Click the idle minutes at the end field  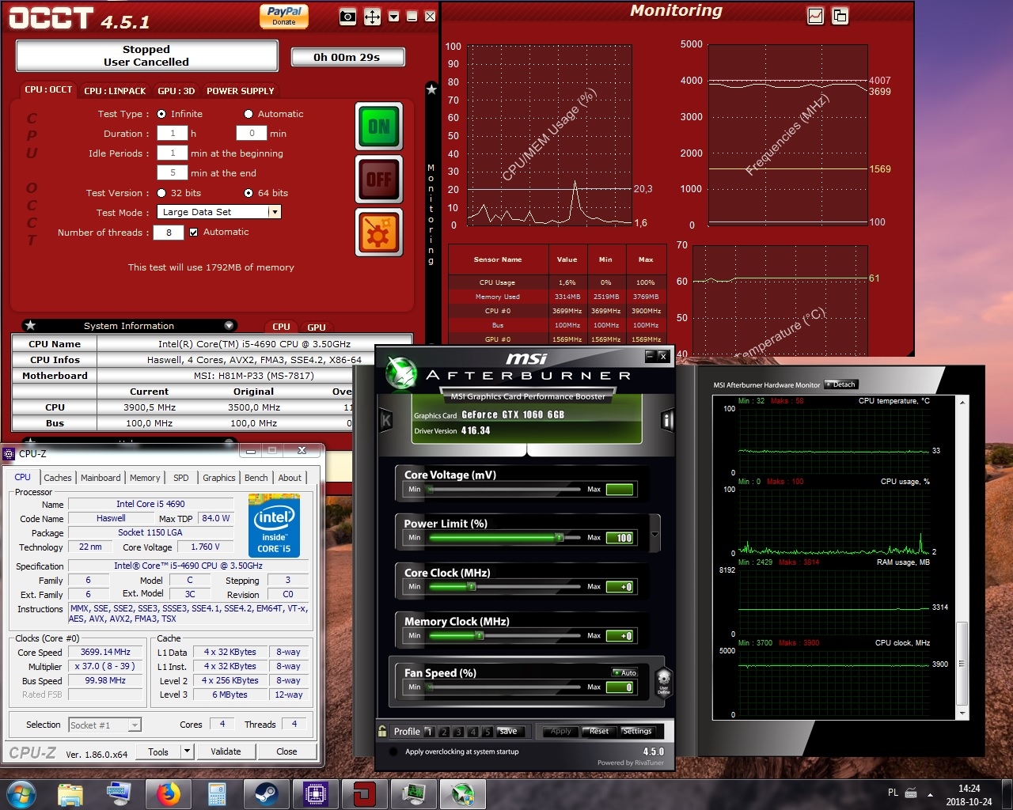point(172,173)
